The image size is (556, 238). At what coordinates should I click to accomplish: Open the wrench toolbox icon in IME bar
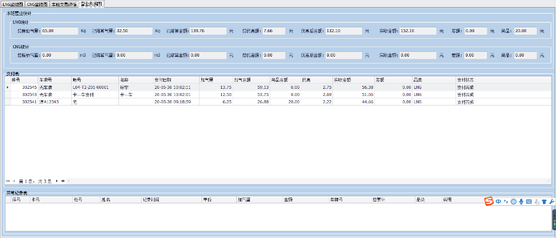551,202
